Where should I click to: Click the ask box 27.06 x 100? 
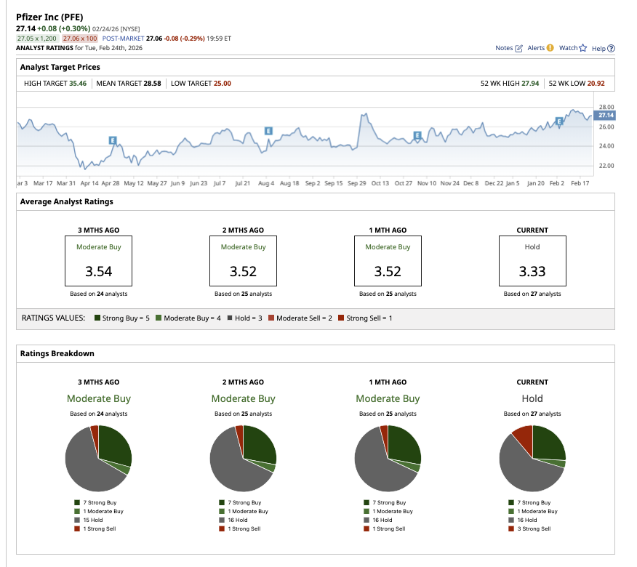pyautogui.click(x=80, y=38)
